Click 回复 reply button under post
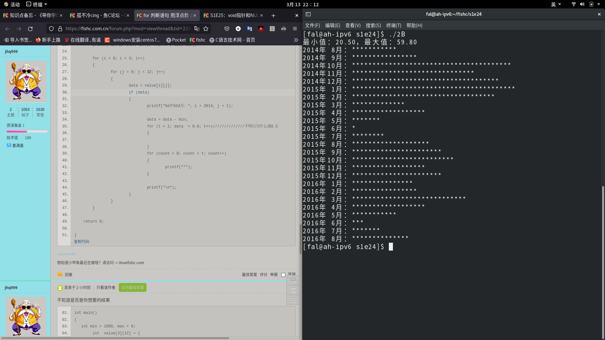 click(x=65, y=275)
